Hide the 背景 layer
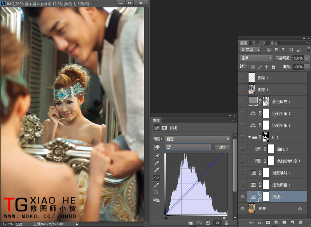311x227 pixels. (x=242, y=208)
